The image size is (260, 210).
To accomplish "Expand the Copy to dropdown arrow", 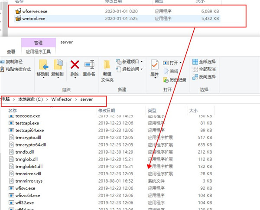I will (58, 78).
